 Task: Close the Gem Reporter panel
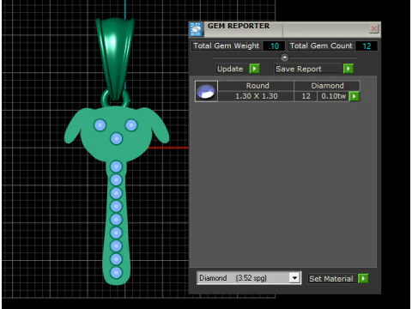[x=373, y=28]
